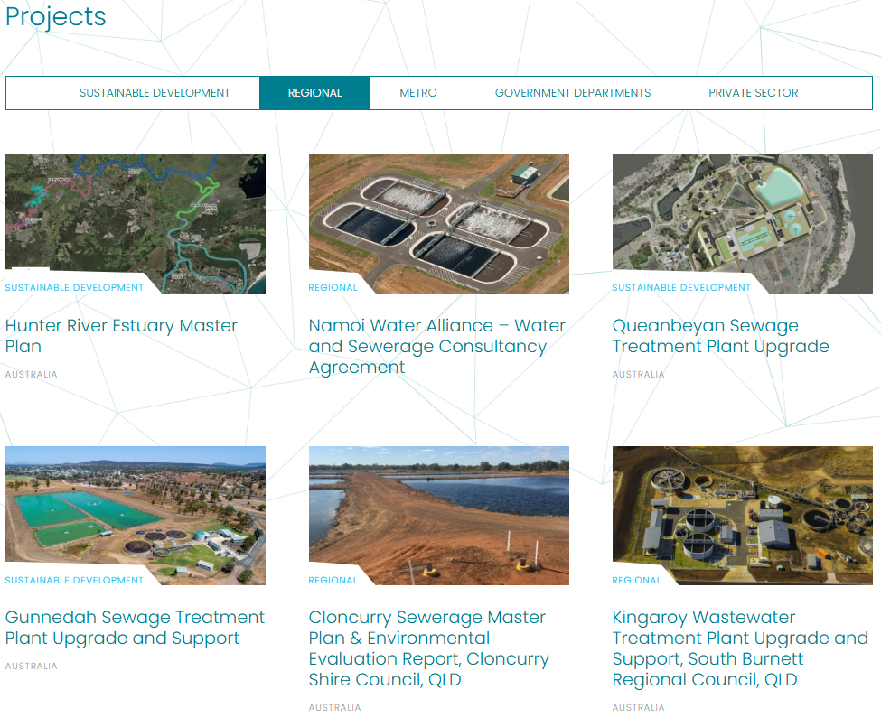The image size is (881, 718).
Task: Click the Kingaroy wastewater plant aerial image
Action: [742, 516]
